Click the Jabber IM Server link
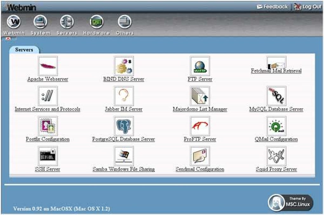This screenshot has width=324, height=215. 124,109
